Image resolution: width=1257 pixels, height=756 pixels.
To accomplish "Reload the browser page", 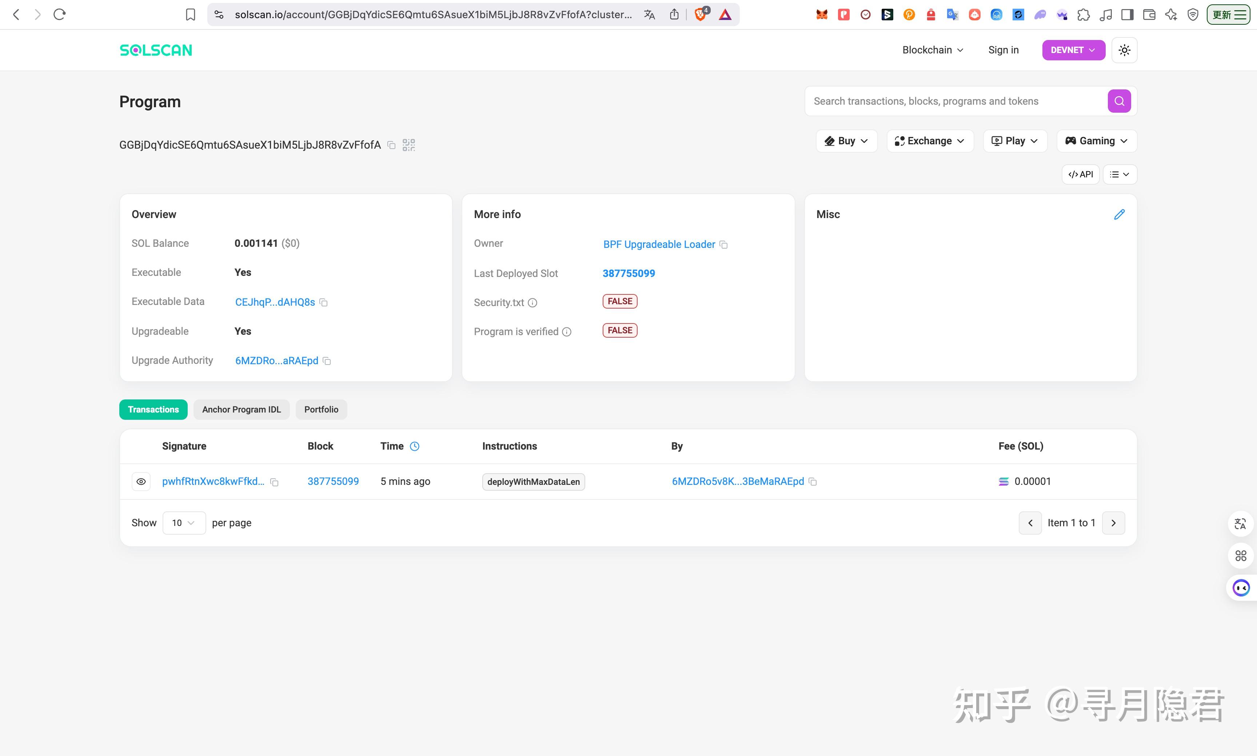I will [60, 15].
